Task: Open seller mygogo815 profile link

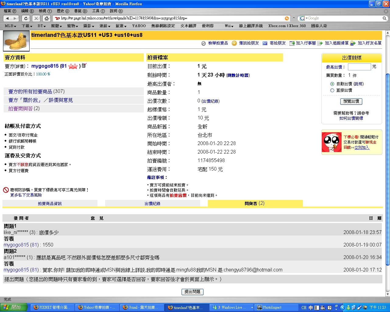Action: click(45, 66)
